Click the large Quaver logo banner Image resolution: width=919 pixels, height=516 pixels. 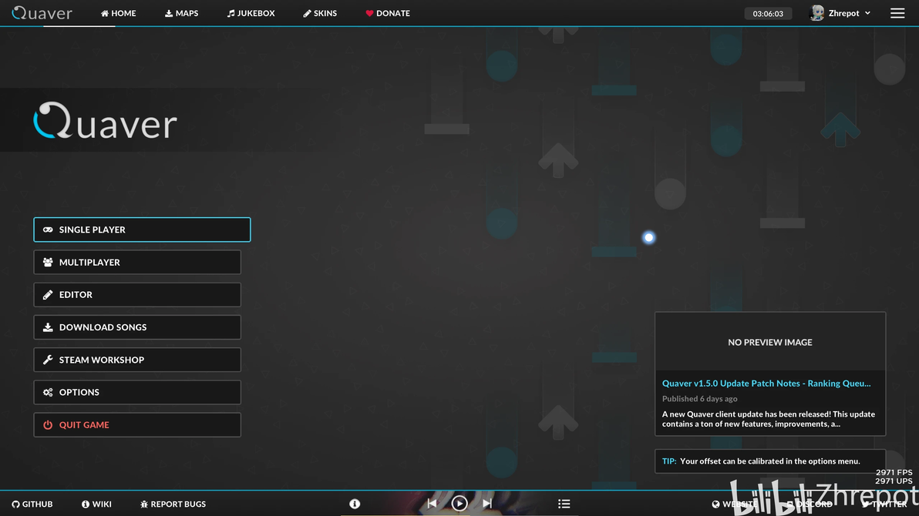(x=106, y=121)
